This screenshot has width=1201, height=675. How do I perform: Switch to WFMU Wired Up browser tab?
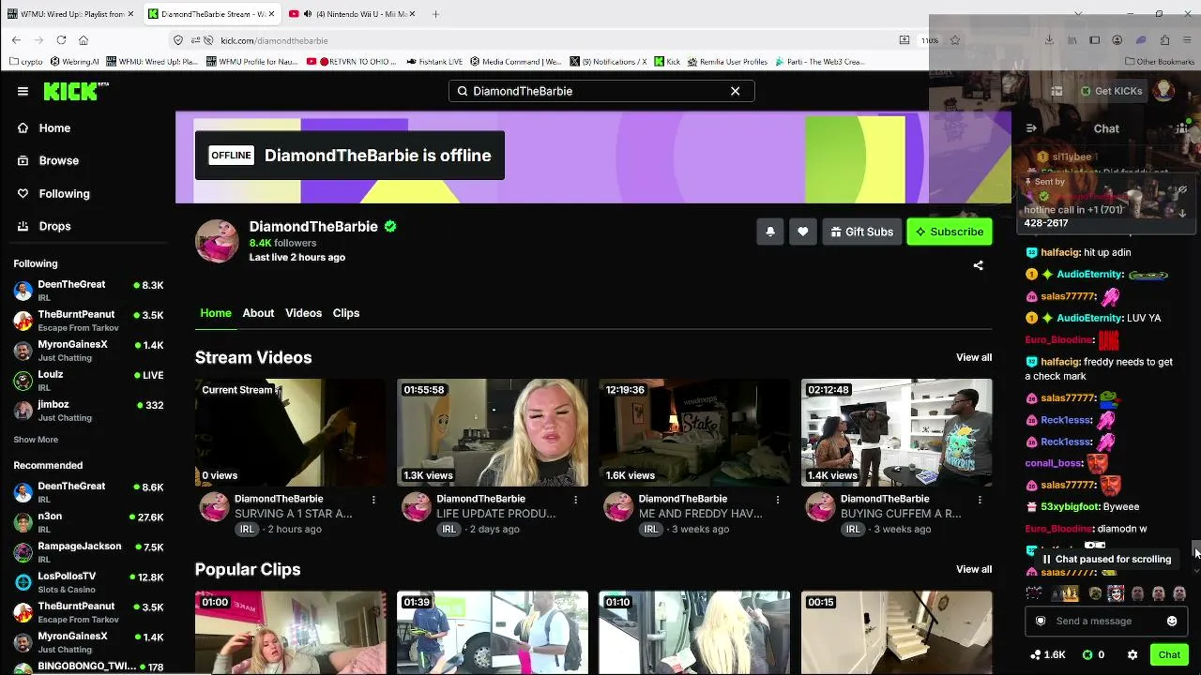[71, 14]
